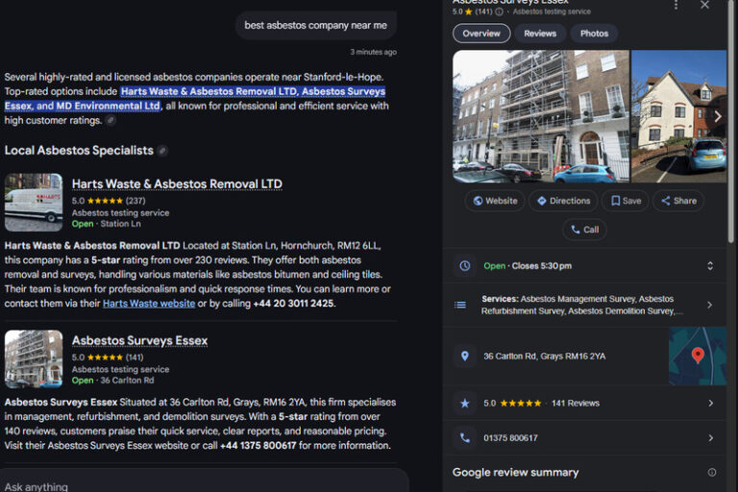Open Harts Waste & Asbestos Removal LTD heading link
This screenshot has width=738, height=492.
[177, 184]
